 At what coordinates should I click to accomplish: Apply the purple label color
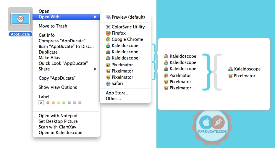tap(75, 102)
